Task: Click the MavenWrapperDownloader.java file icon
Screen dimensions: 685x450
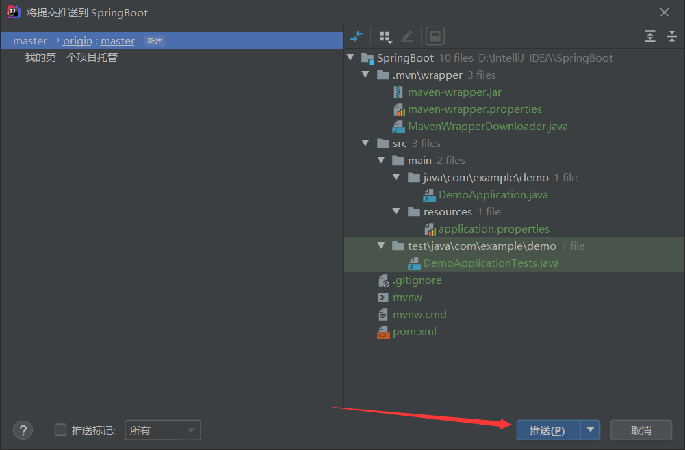Action: click(398, 127)
